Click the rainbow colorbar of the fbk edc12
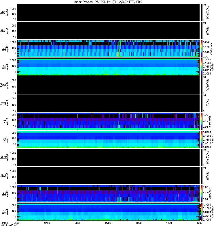 (202, 194)
